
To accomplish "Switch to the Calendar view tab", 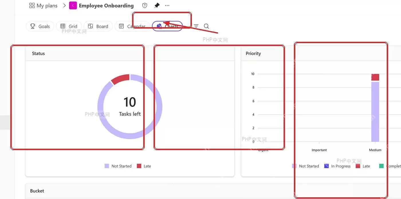I will click(132, 26).
